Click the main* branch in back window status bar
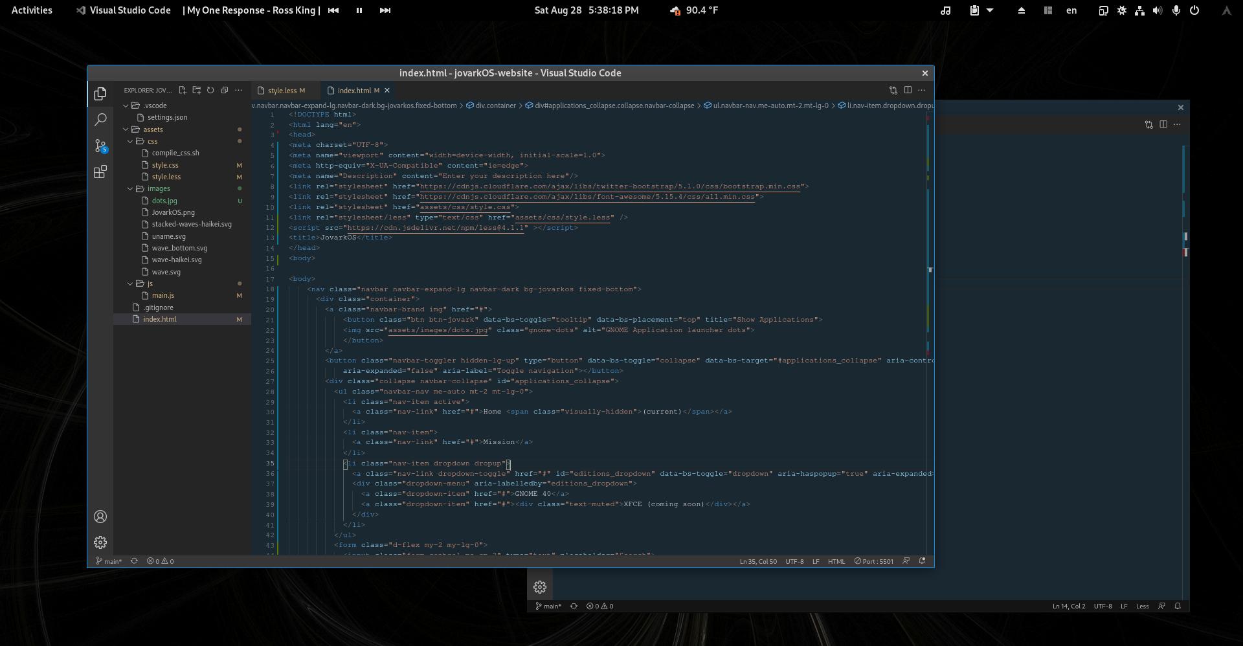This screenshot has width=1243, height=646. coord(548,607)
